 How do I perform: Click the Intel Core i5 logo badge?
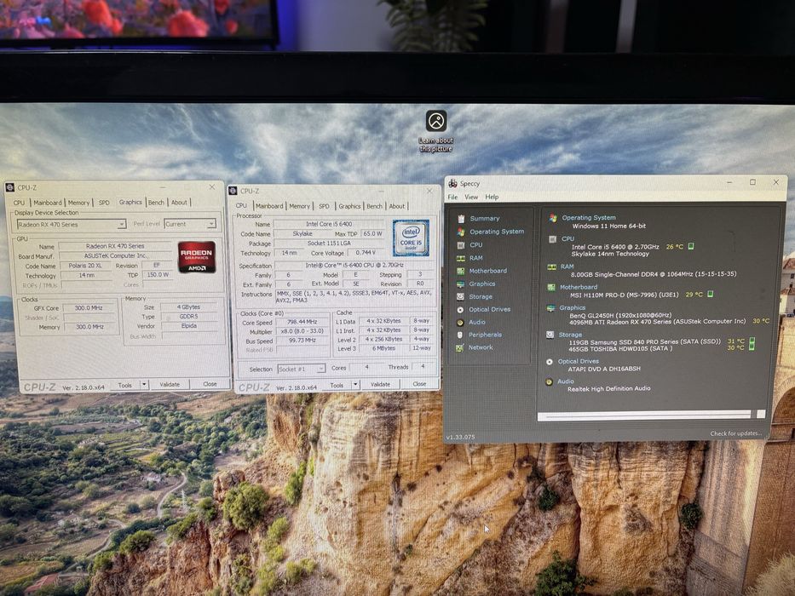coord(412,238)
